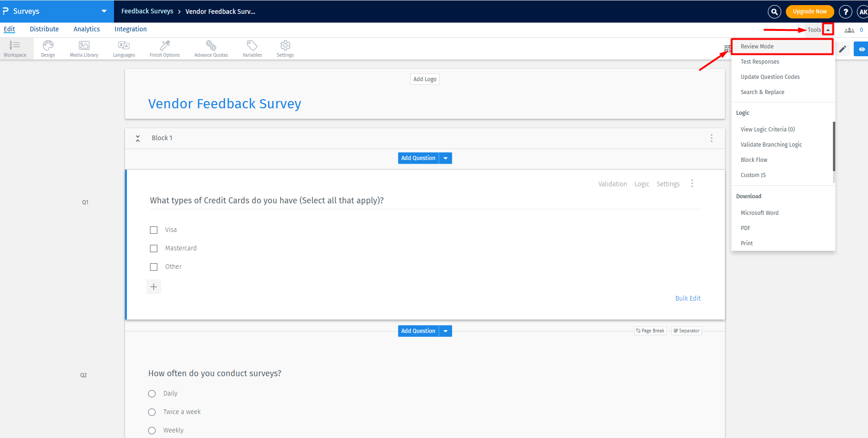This screenshot has height=438, width=868.
Task: Open the Design panel
Action: (48, 48)
